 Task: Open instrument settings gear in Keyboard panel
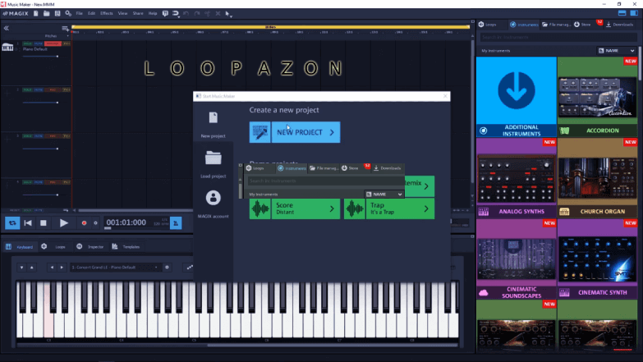point(167,268)
